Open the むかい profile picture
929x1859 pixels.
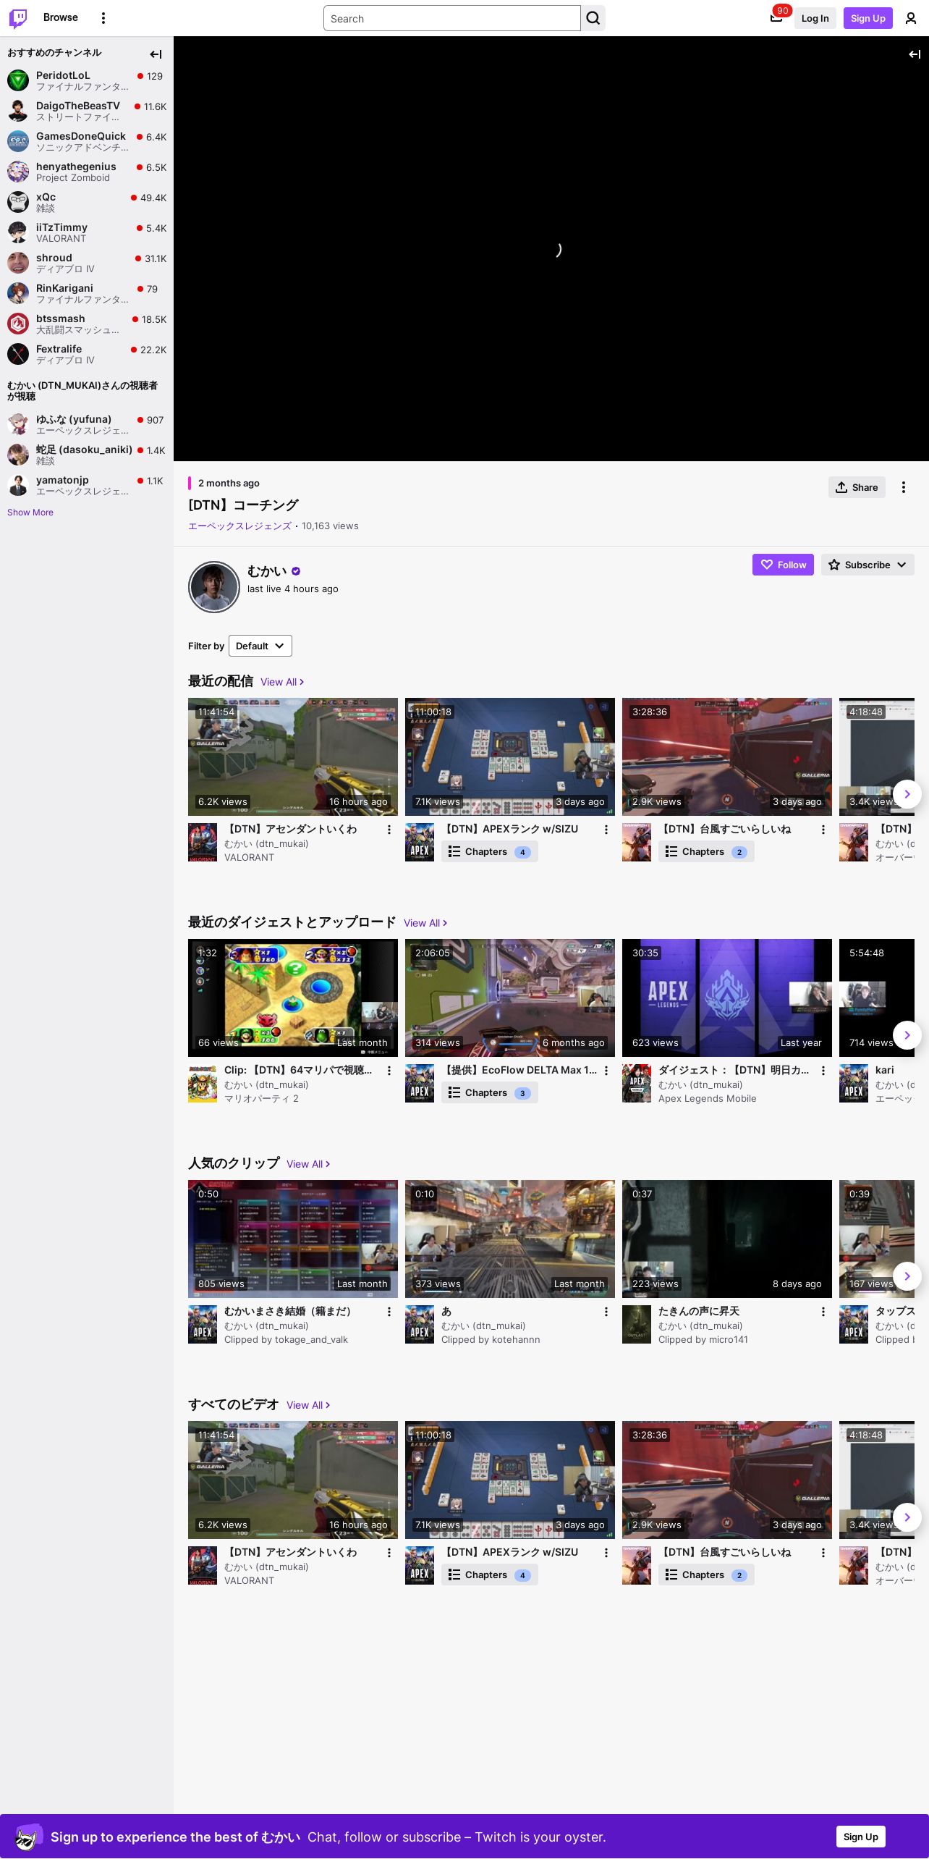(x=214, y=587)
